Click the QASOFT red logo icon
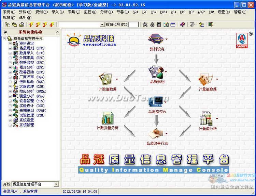The width and height of the screenshot is (256, 196). [242, 41]
